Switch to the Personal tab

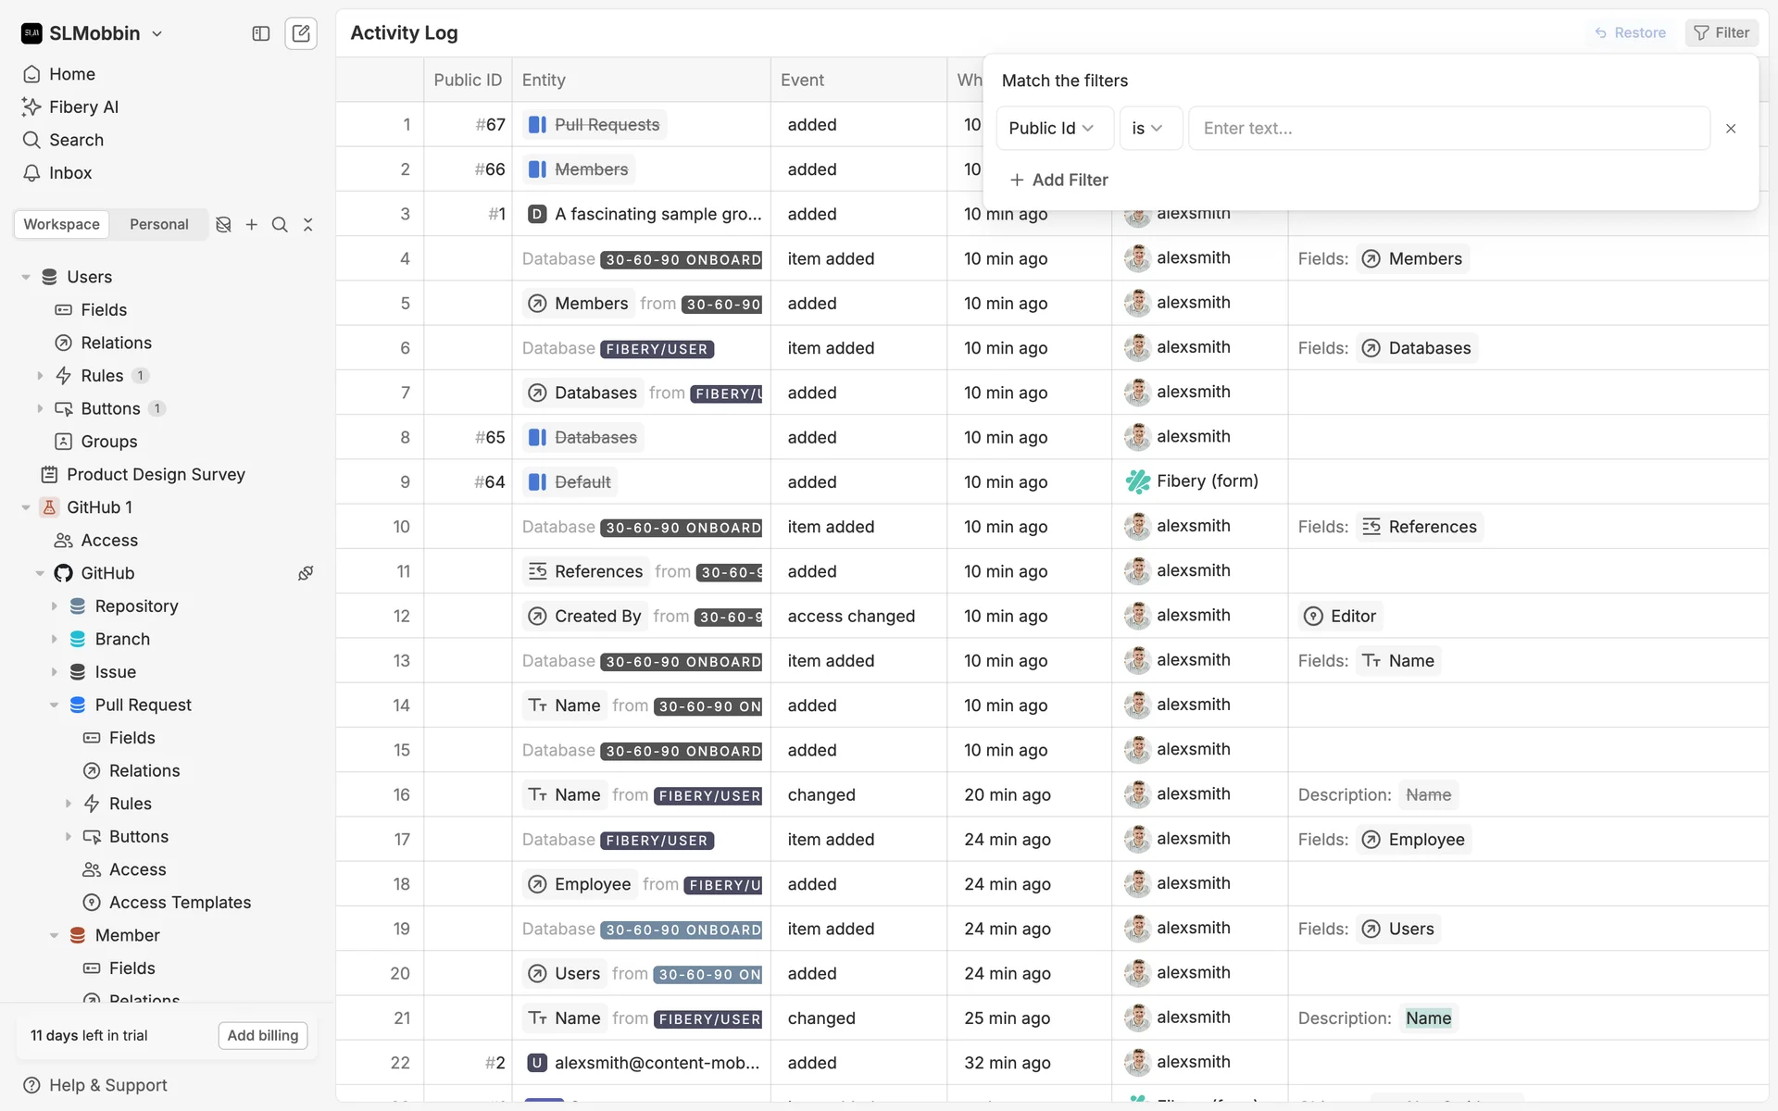click(x=158, y=224)
